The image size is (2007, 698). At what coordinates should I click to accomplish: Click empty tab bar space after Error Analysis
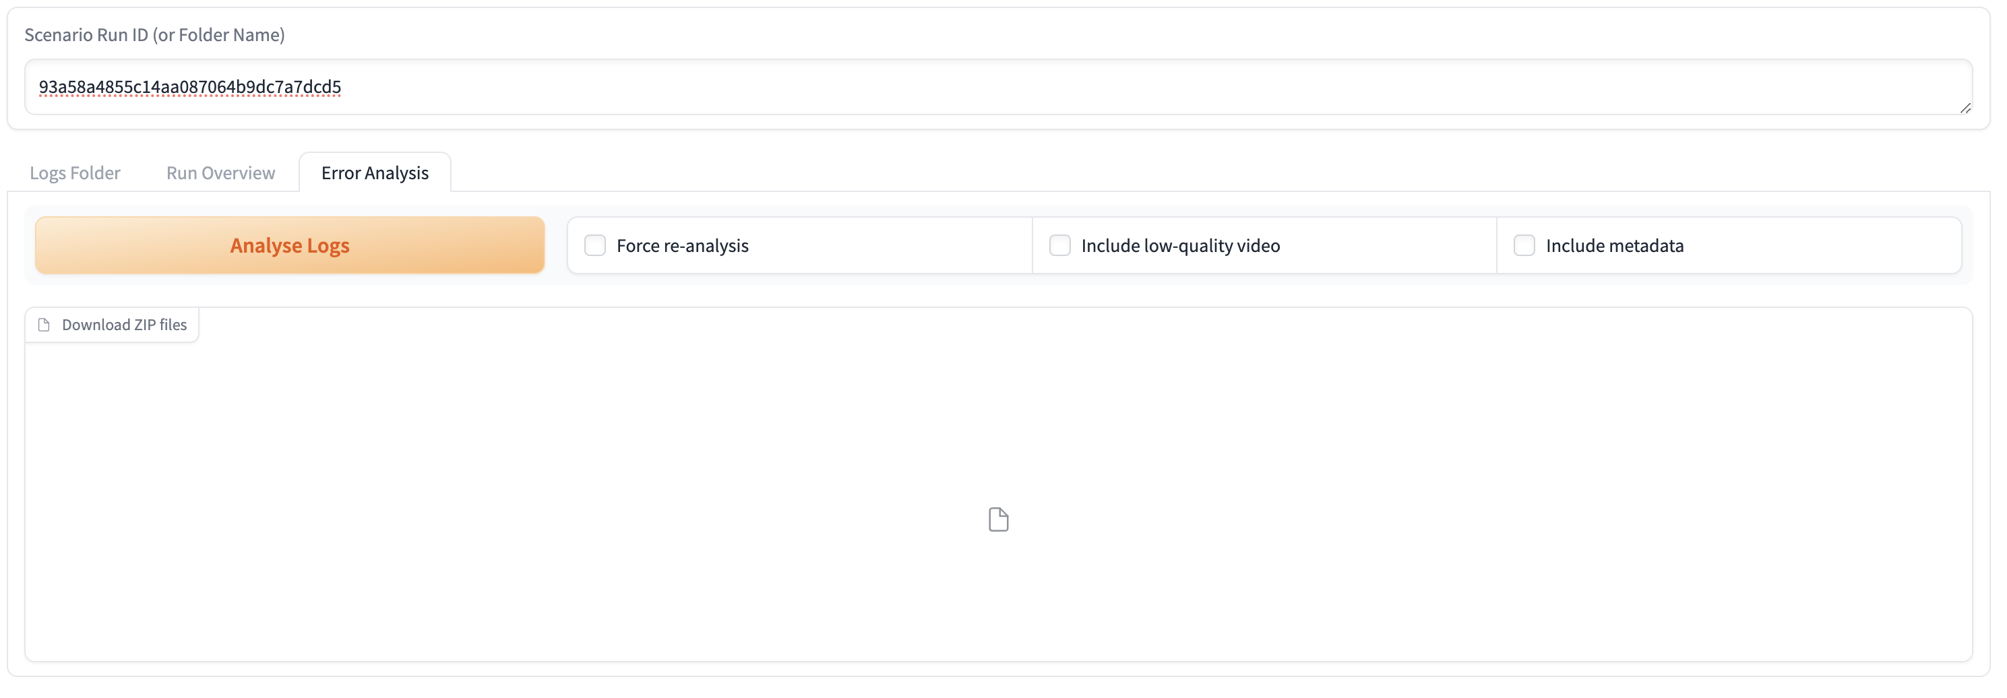[x=1169, y=173]
